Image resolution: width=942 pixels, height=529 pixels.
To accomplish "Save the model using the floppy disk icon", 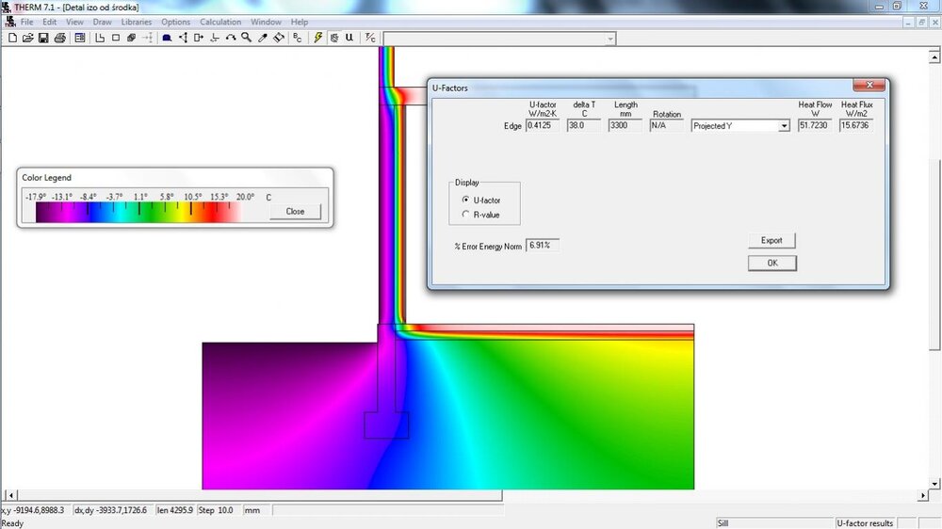I will coord(43,38).
